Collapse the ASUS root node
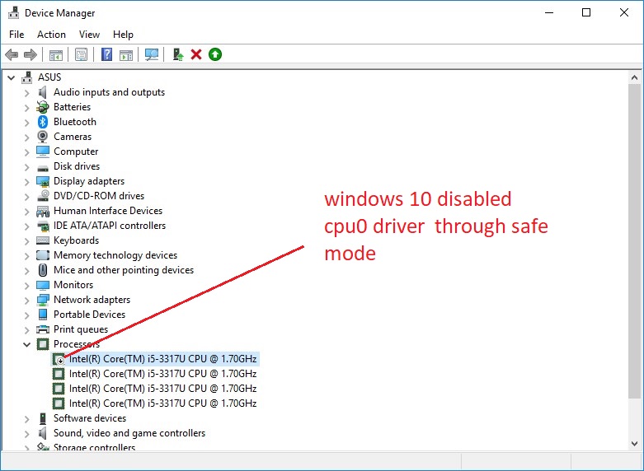Viewport: 644px width, 471px height. pyautogui.click(x=11, y=77)
